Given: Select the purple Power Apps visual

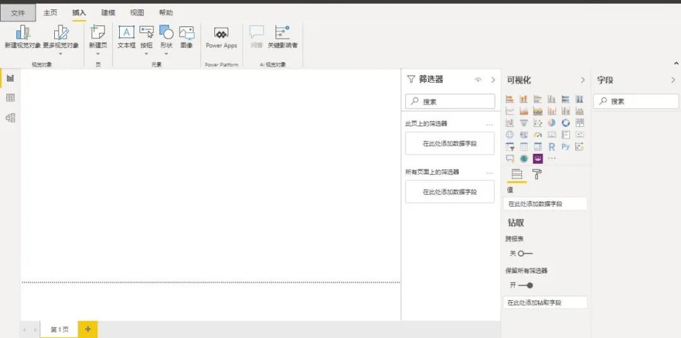Looking at the screenshot, I should tap(538, 158).
